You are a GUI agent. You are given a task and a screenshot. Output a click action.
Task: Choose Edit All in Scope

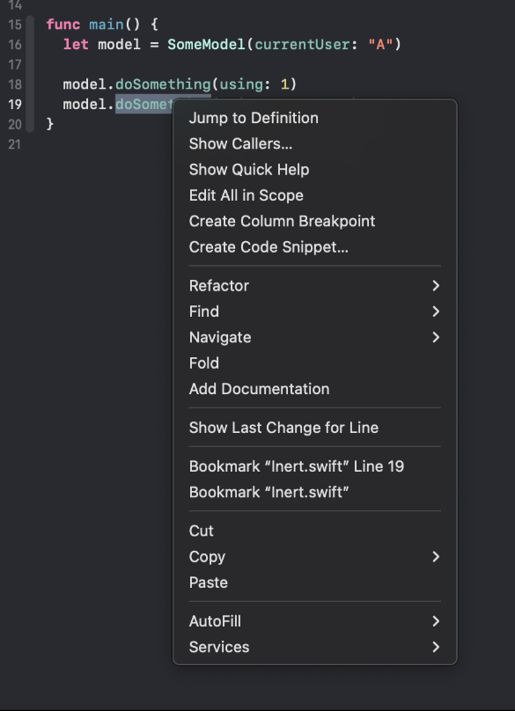(314, 195)
